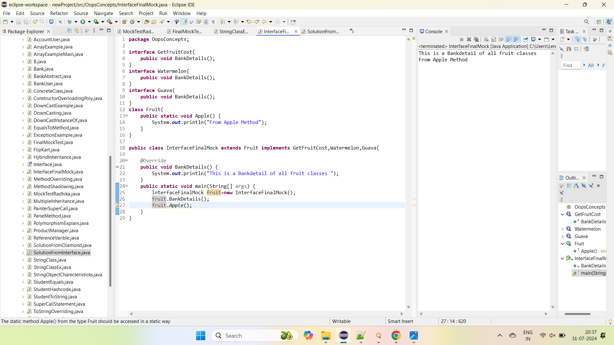Collapse the GetFruitCost node in Outline

[563, 214]
